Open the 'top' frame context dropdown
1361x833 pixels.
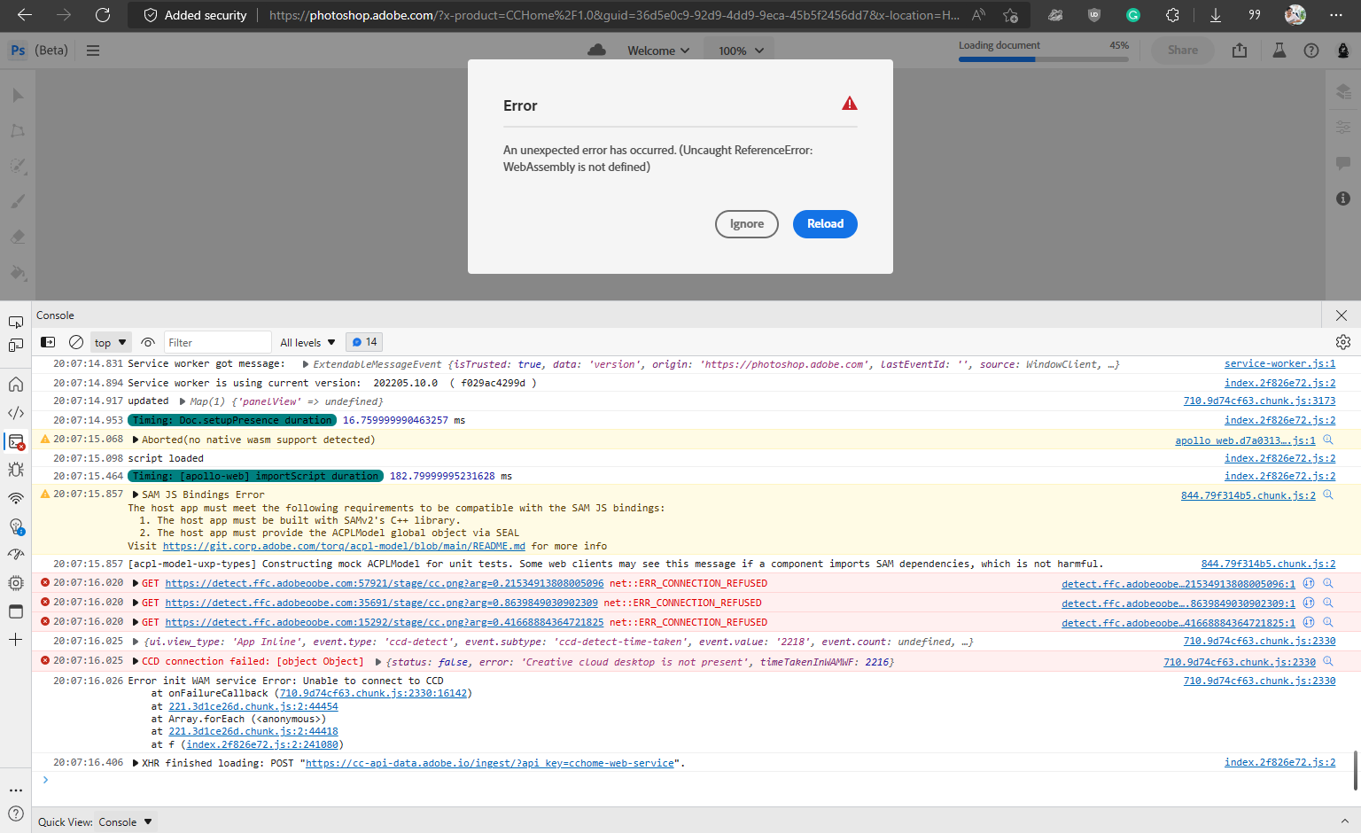[x=110, y=342]
